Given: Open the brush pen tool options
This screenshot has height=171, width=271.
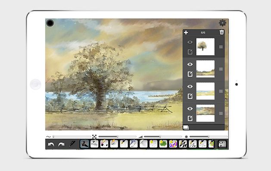Looking at the screenshot, I should tap(72, 144).
